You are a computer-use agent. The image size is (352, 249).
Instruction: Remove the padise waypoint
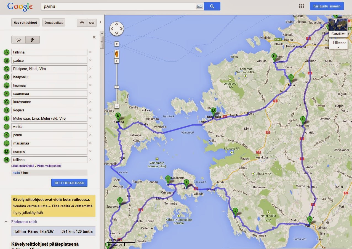pyautogui.click(x=90, y=60)
